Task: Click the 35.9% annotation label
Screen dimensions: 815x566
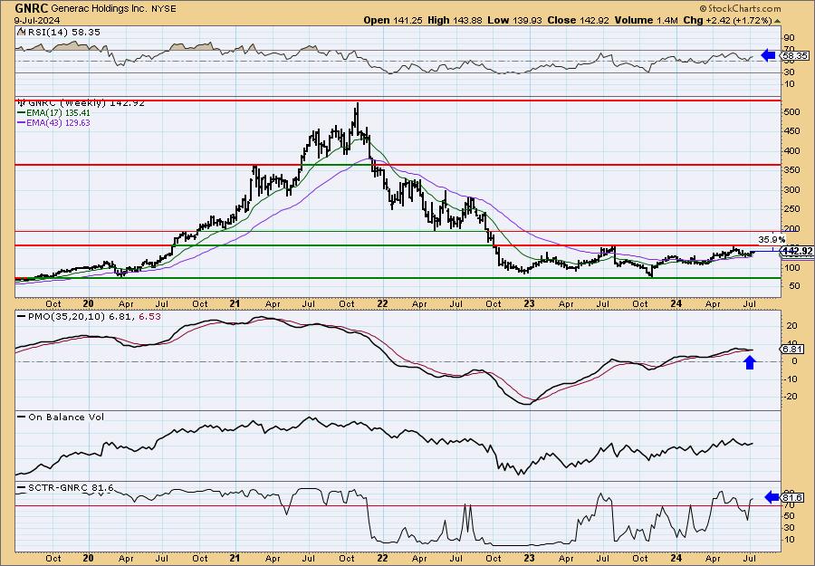Action: point(772,240)
